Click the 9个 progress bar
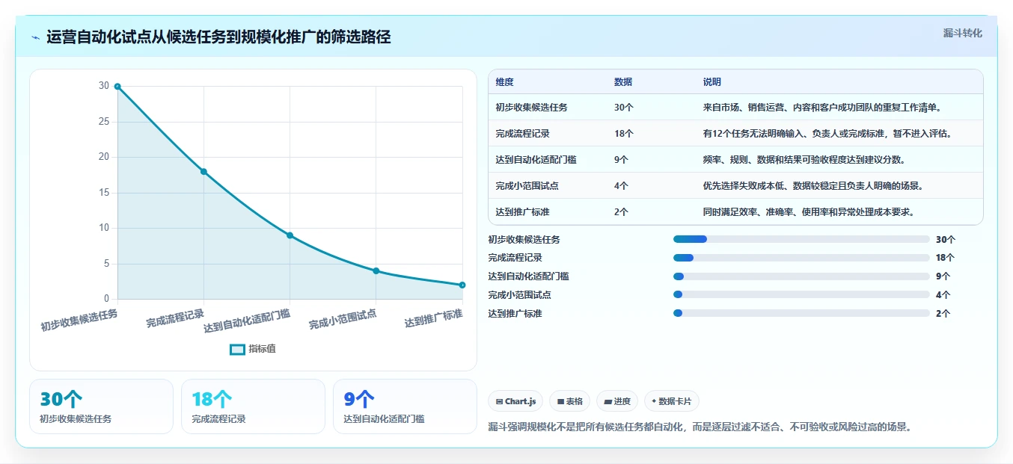Image resolution: width=1013 pixels, height=464 pixels. click(801, 276)
